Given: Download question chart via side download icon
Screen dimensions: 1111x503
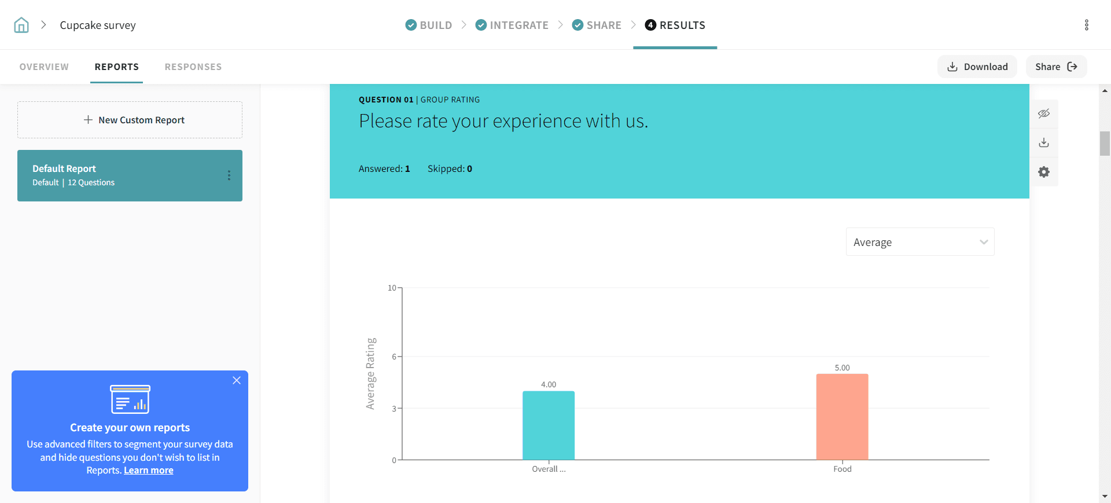Looking at the screenshot, I should (1043, 142).
